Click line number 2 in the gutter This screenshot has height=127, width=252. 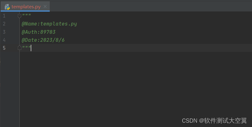pos(4,24)
